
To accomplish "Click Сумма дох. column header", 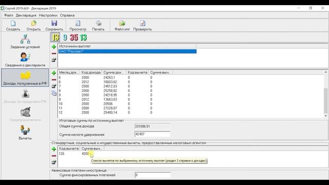I will (x=114, y=72).
